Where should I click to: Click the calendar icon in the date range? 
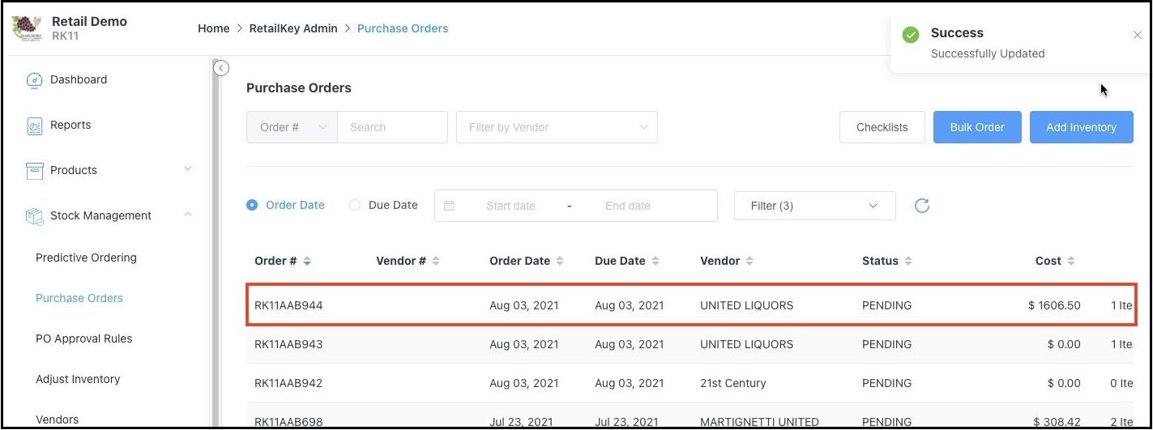[x=450, y=206]
